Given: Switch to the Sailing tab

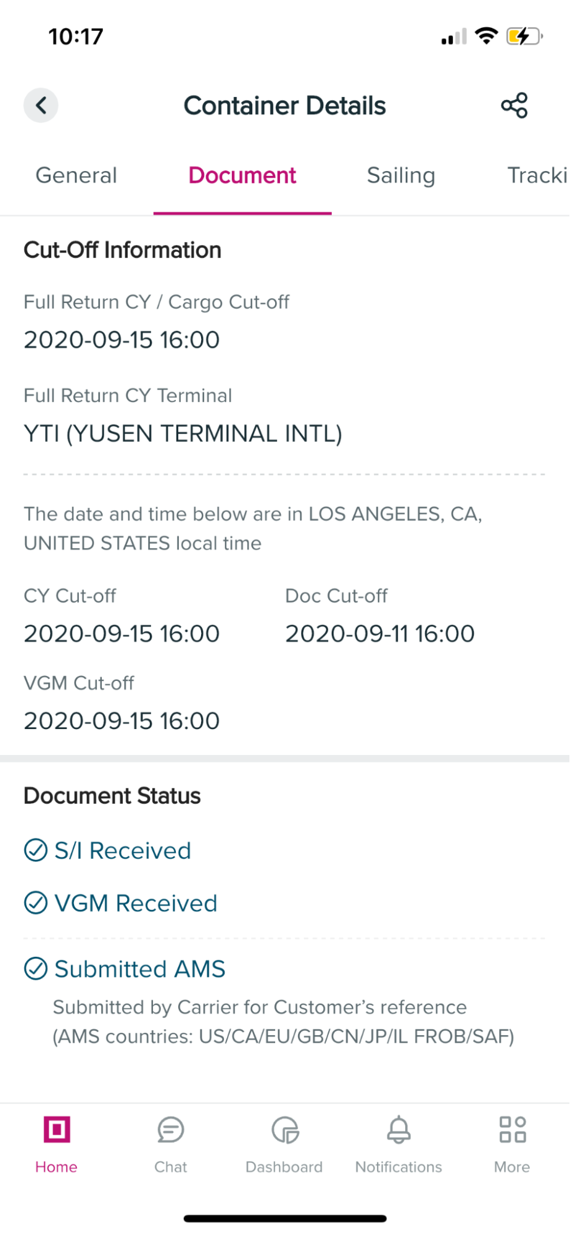Looking at the screenshot, I should pos(401,175).
